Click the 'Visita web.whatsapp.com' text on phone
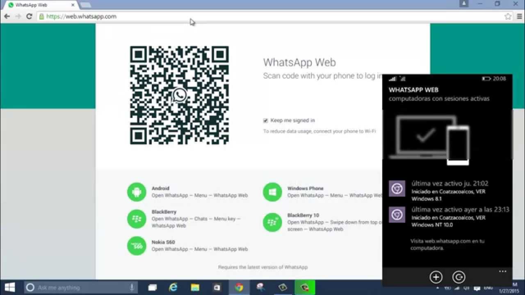Image resolution: width=525 pixels, height=295 pixels. (x=447, y=245)
